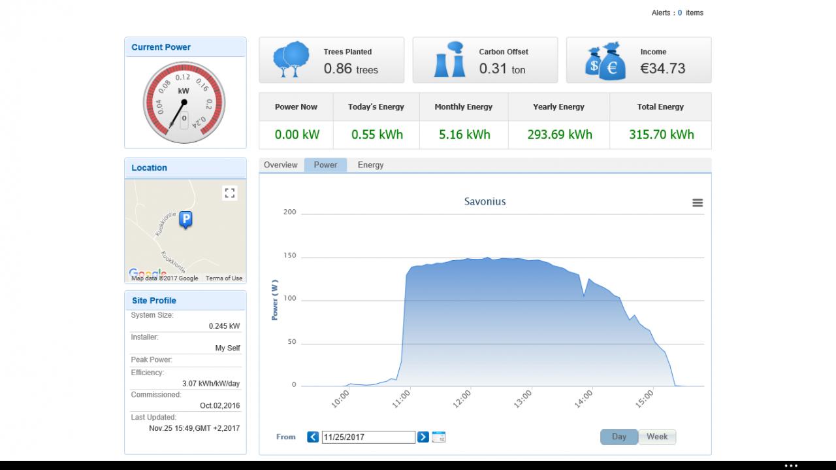Click the Current Power gauge dial
836x470 pixels.
(x=184, y=103)
